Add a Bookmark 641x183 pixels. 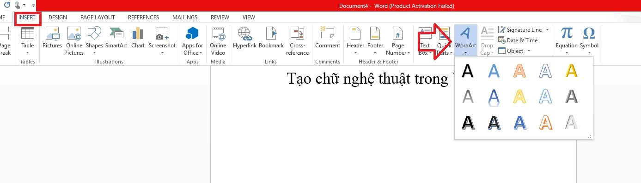271,38
